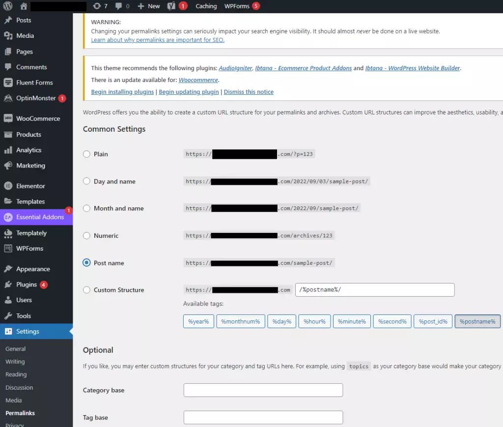
Task: Select the Numeric permalink radio button
Action: [x=86, y=235]
